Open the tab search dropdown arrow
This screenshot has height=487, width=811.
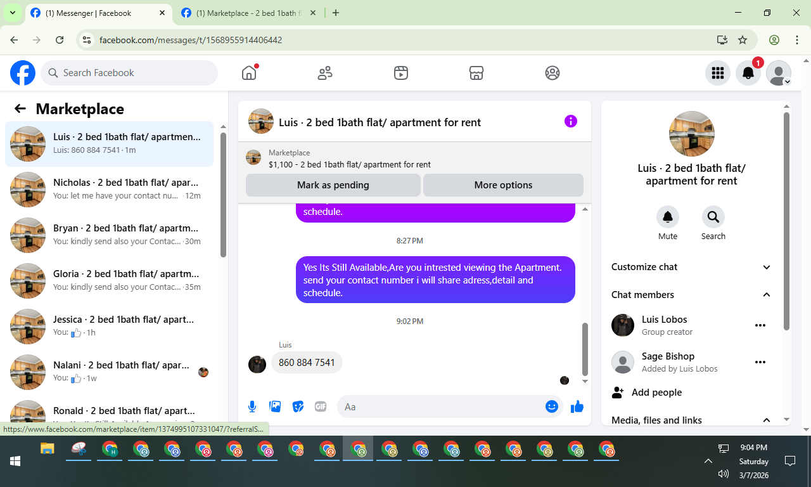(x=12, y=13)
